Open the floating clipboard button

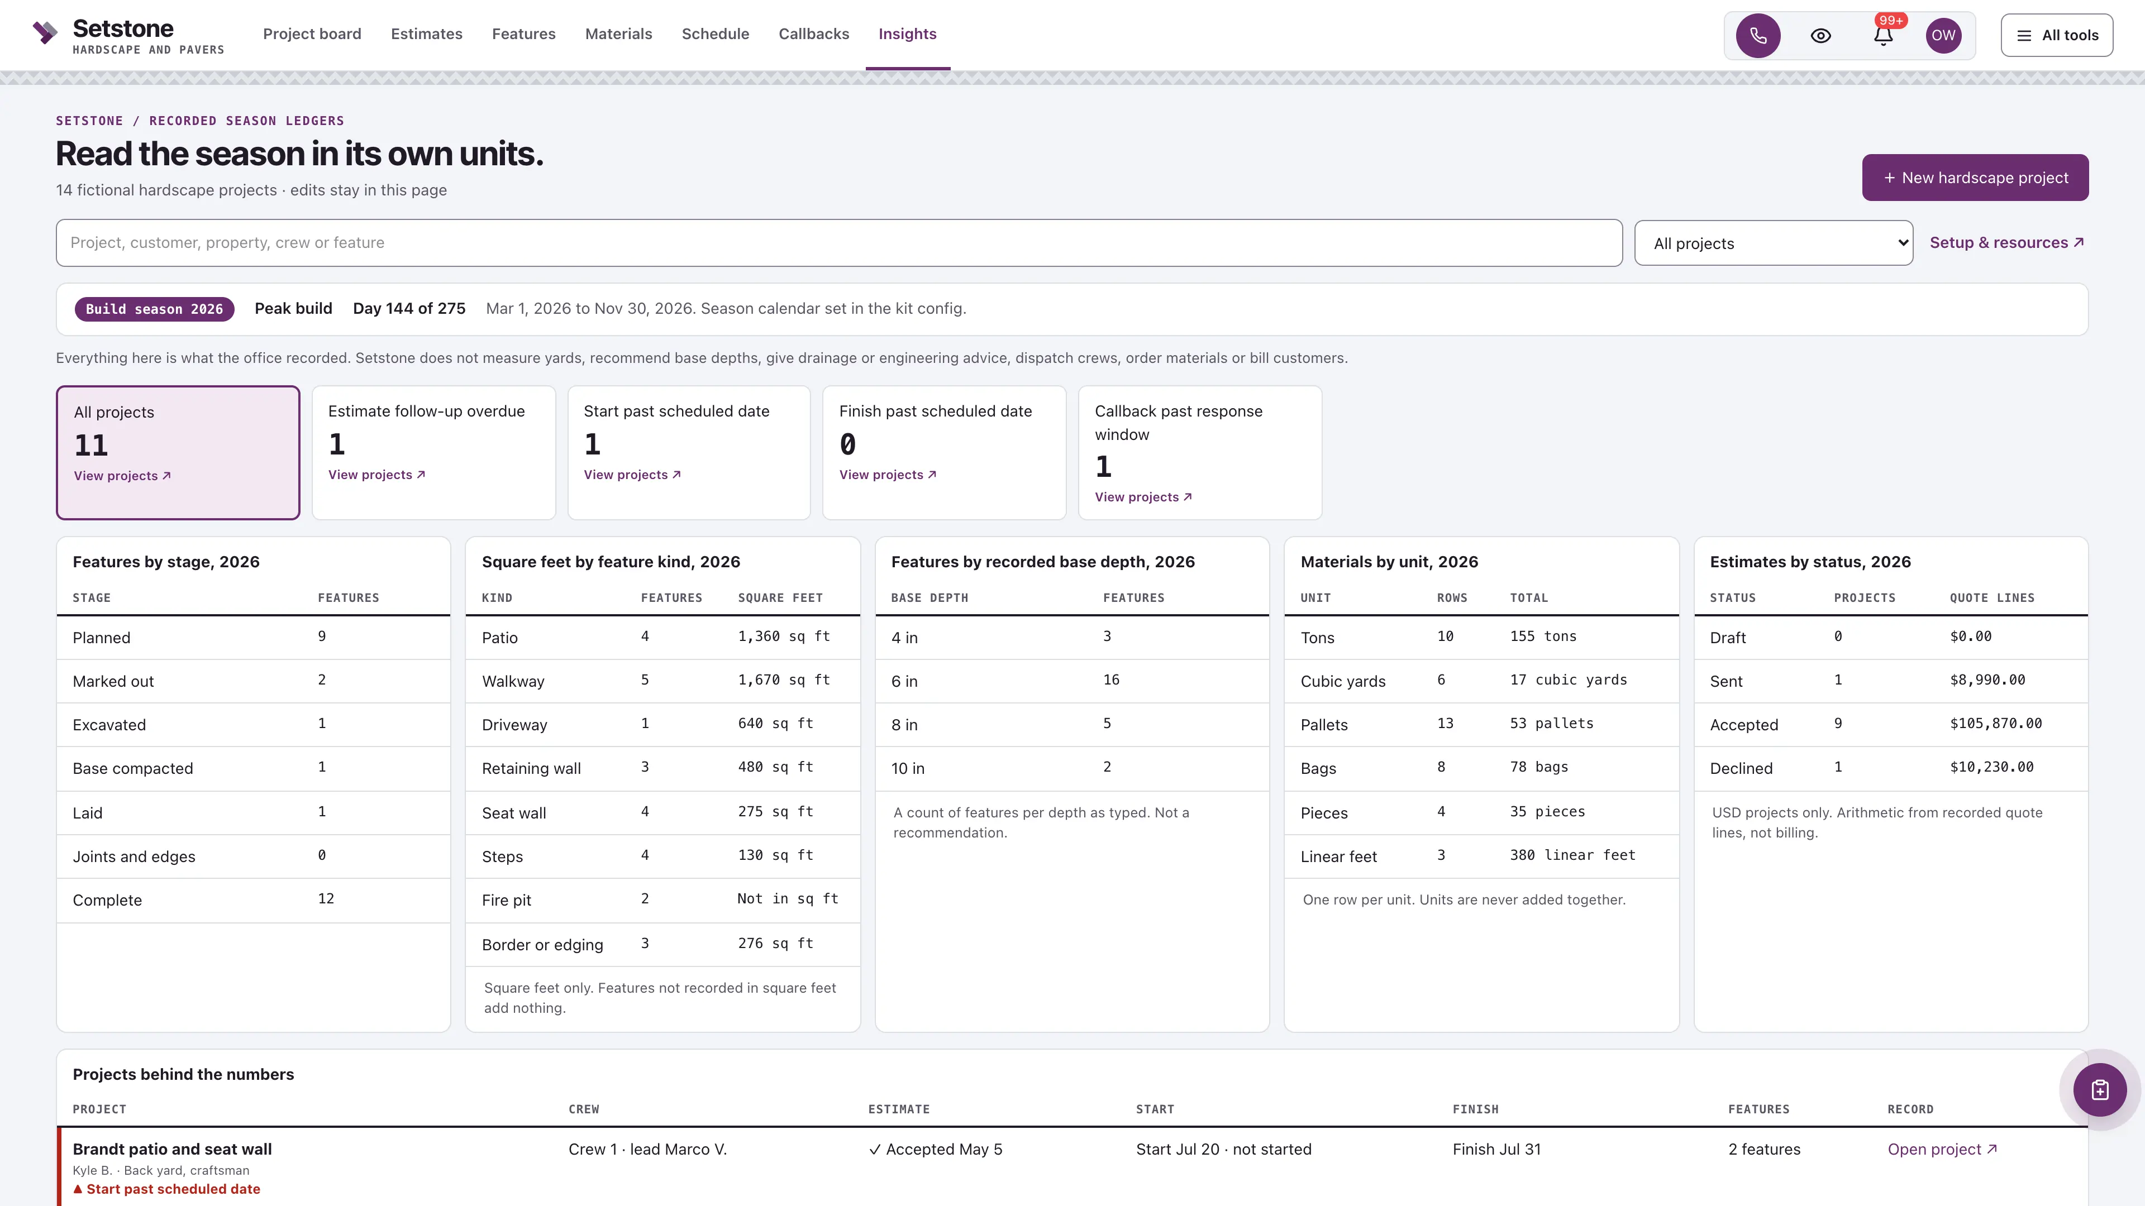(x=2099, y=1089)
